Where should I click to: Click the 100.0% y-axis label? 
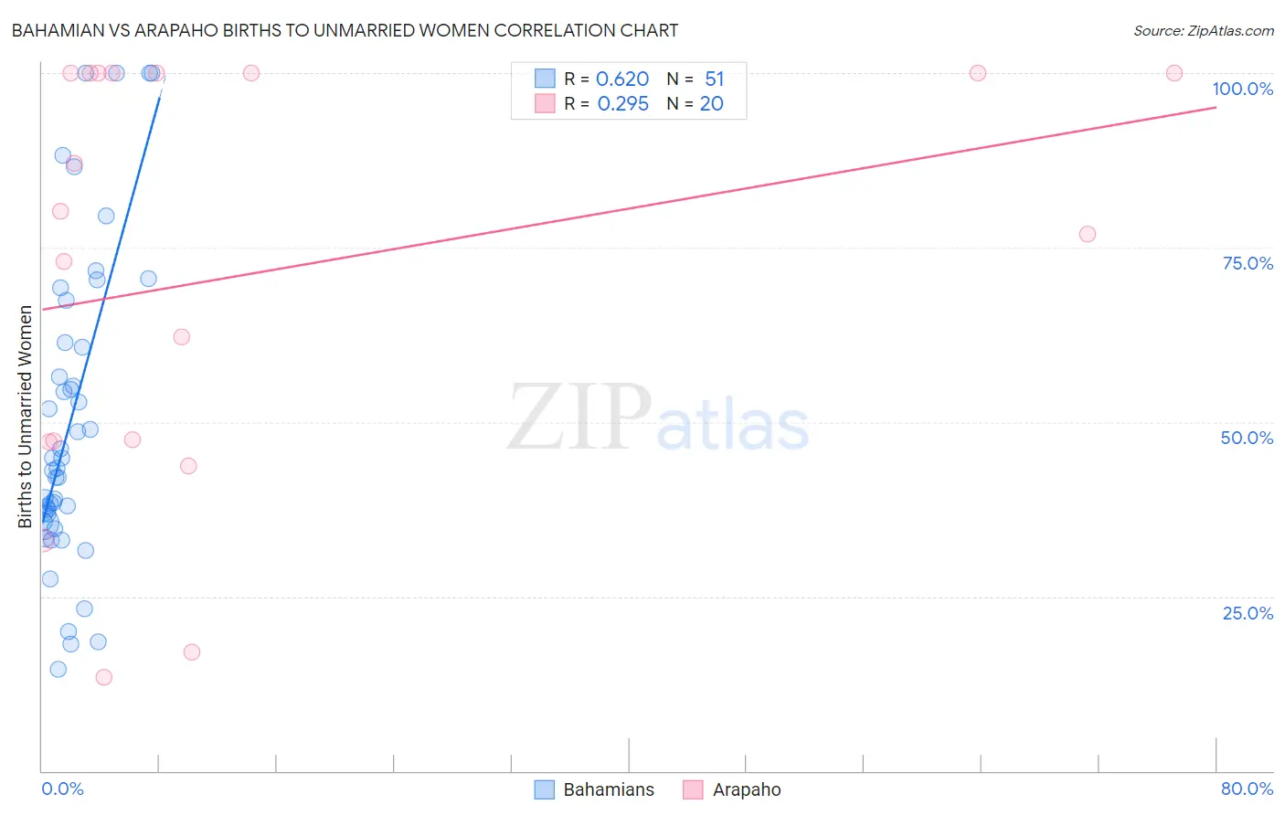(x=1242, y=89)
